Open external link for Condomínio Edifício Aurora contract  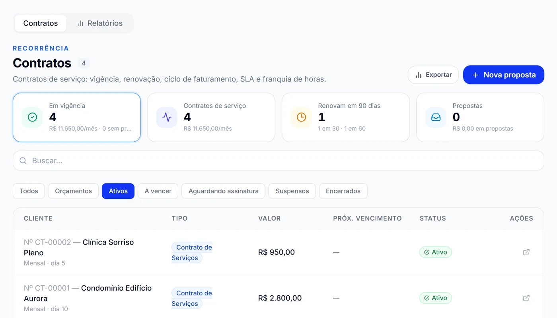(x=526, y=298)
